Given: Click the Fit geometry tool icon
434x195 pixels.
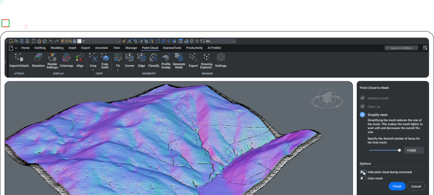Looking at the screenshot, I should click(x=118, y=58).
